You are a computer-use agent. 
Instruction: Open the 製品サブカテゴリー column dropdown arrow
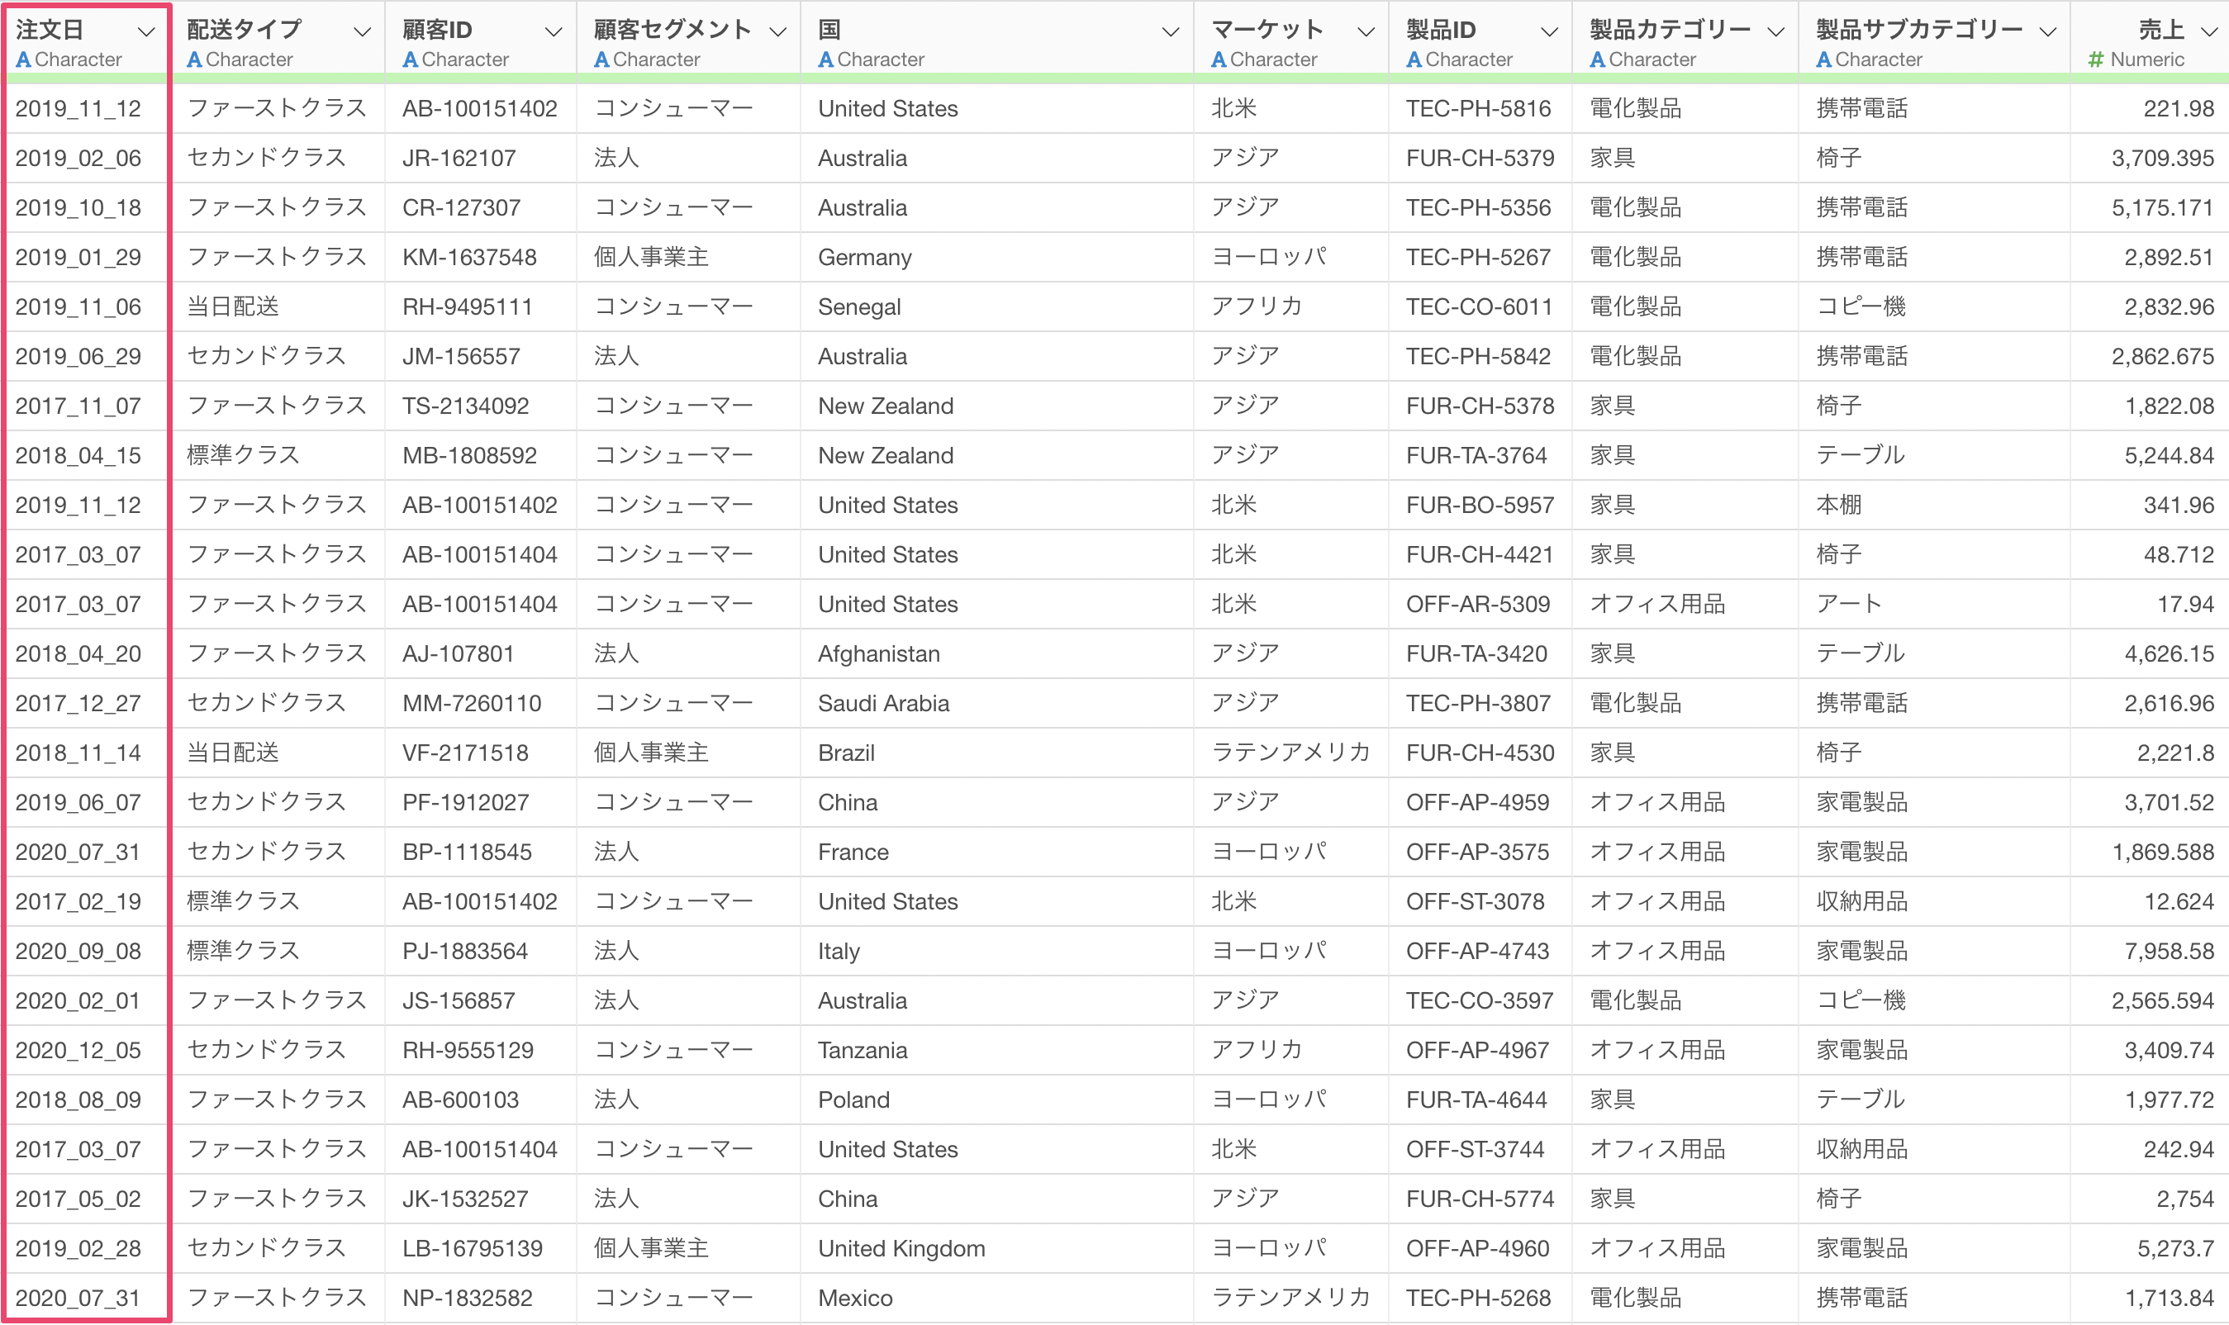[2048, 32]
